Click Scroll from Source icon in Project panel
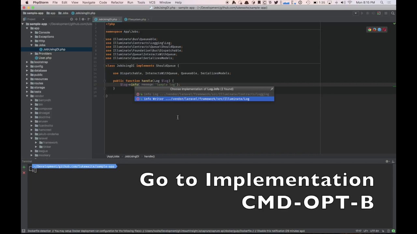Image resolution: width=417 pixels, height=234 pixels. tap(72, 19)
